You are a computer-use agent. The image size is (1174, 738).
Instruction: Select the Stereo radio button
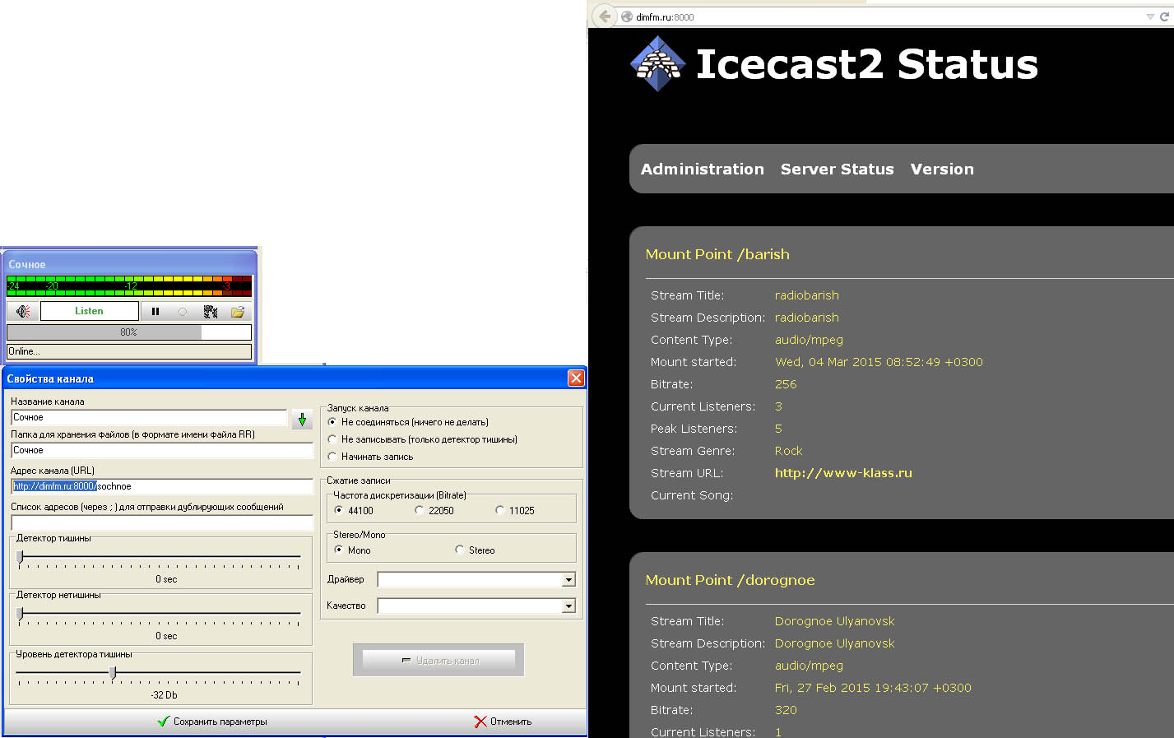pos(460,550)
